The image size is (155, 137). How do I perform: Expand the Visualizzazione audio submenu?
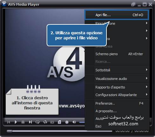tap(117, 79)
